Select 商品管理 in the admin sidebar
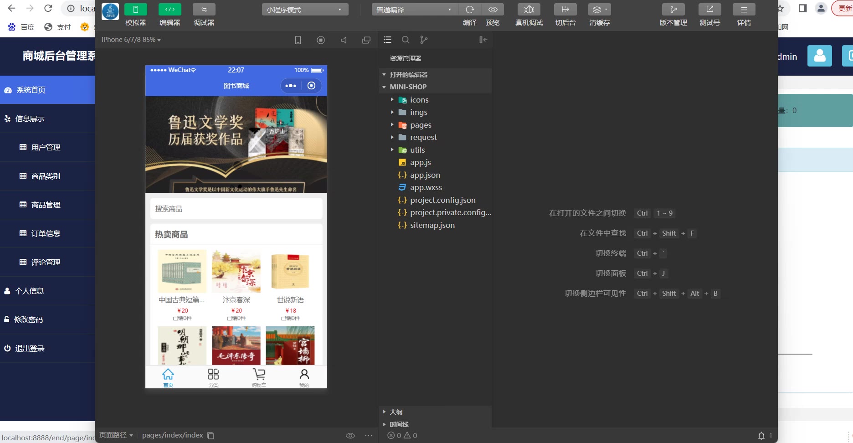853x443 pixels. click(x=46, y=205)
